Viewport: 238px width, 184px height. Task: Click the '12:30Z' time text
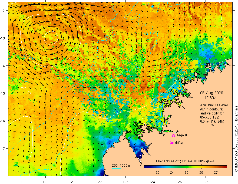pyautogui.click(x=210, y=98)
